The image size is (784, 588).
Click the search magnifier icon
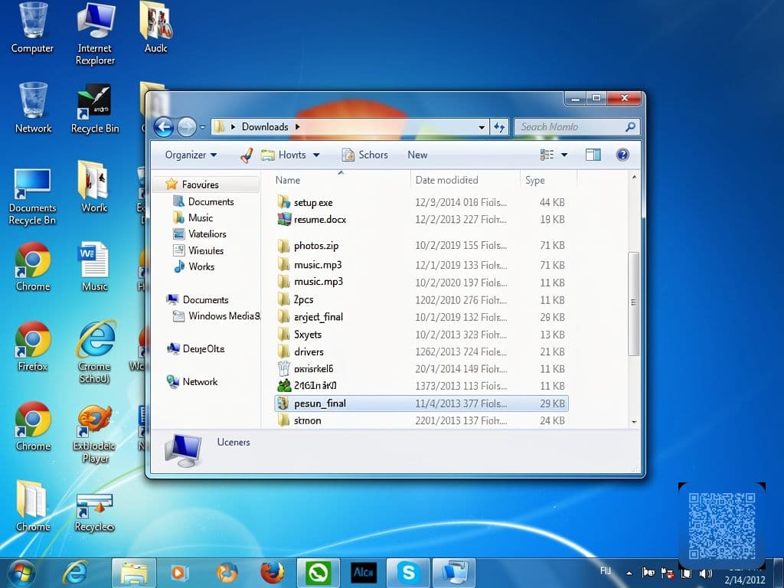(x=631, y=127)
